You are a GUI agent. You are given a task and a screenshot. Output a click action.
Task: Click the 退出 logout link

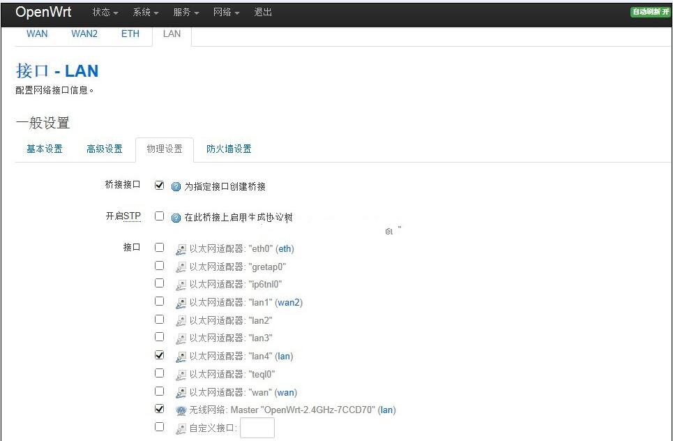(263, 13)
